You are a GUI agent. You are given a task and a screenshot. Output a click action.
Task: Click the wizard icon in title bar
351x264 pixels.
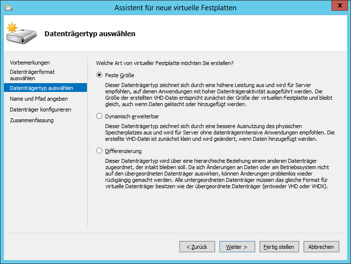[8, 7]
